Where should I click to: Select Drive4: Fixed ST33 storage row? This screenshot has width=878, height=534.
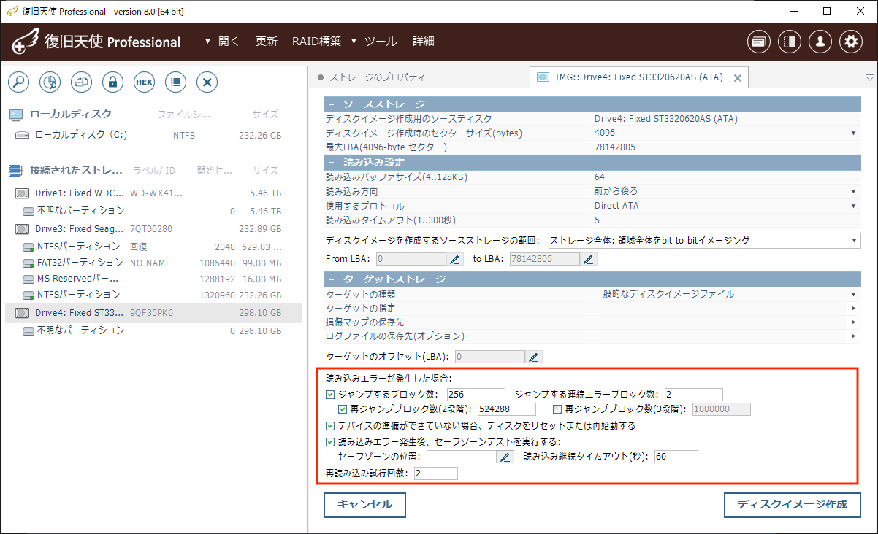(153, 313)
